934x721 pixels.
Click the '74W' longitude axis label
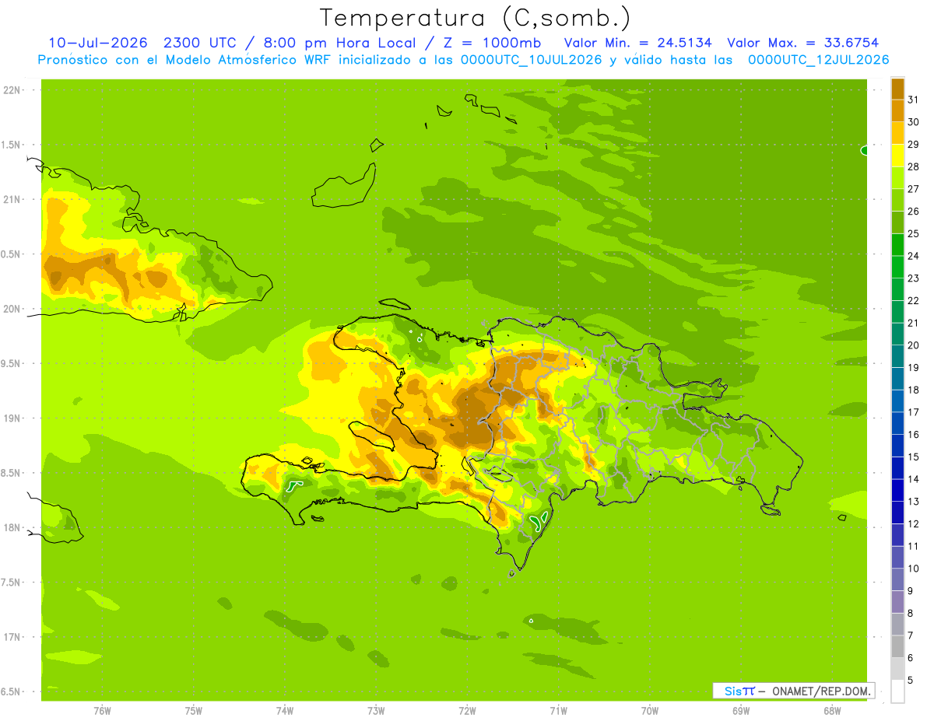click(x=285, y=711)
